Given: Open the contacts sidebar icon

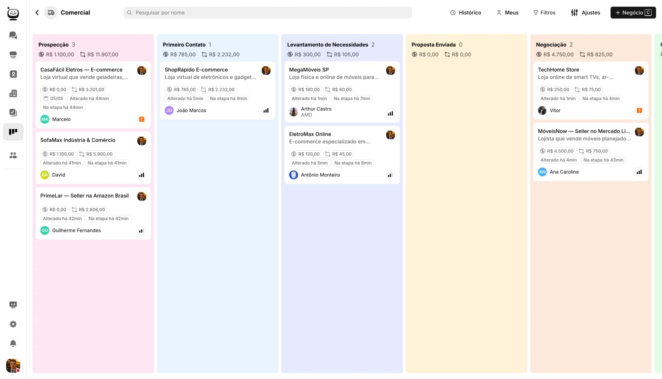Looking at the screenshot, I should coord(13,74).
